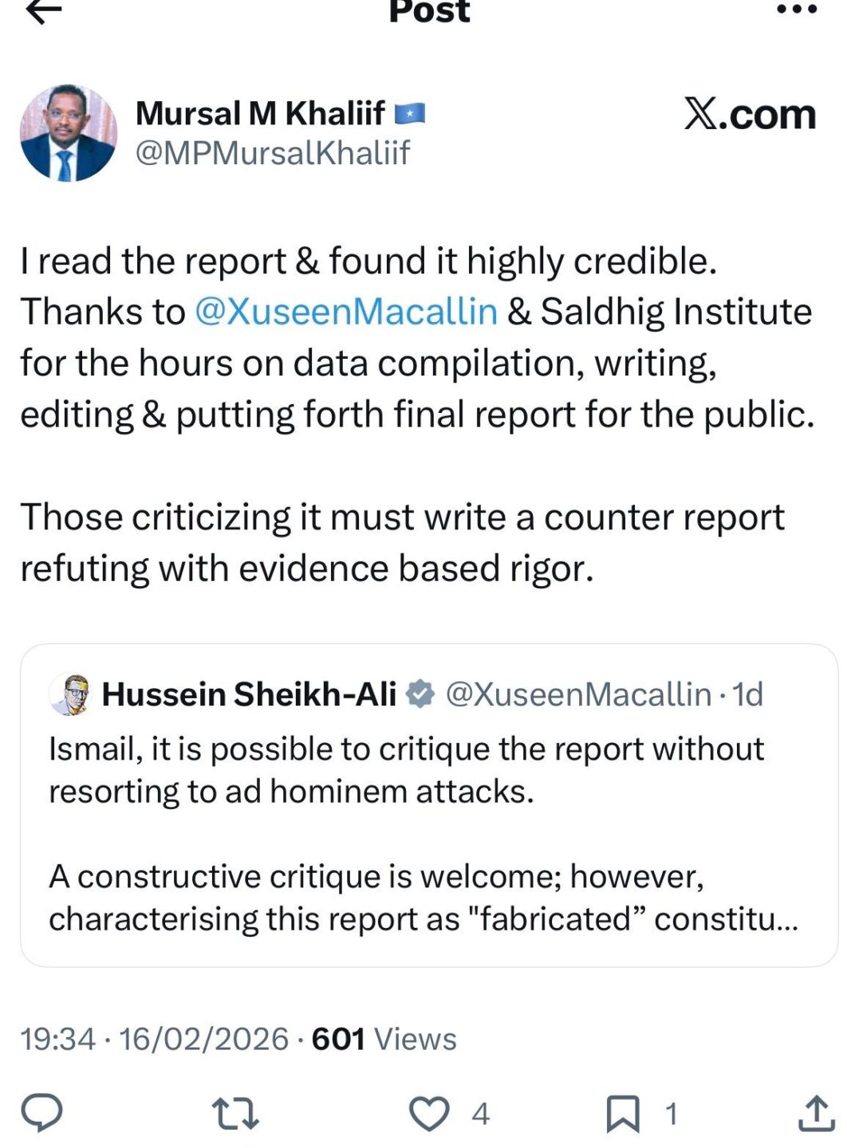The image size is (847, 1148).
Task: Tap the Post header title
Action: pos(429,11)
